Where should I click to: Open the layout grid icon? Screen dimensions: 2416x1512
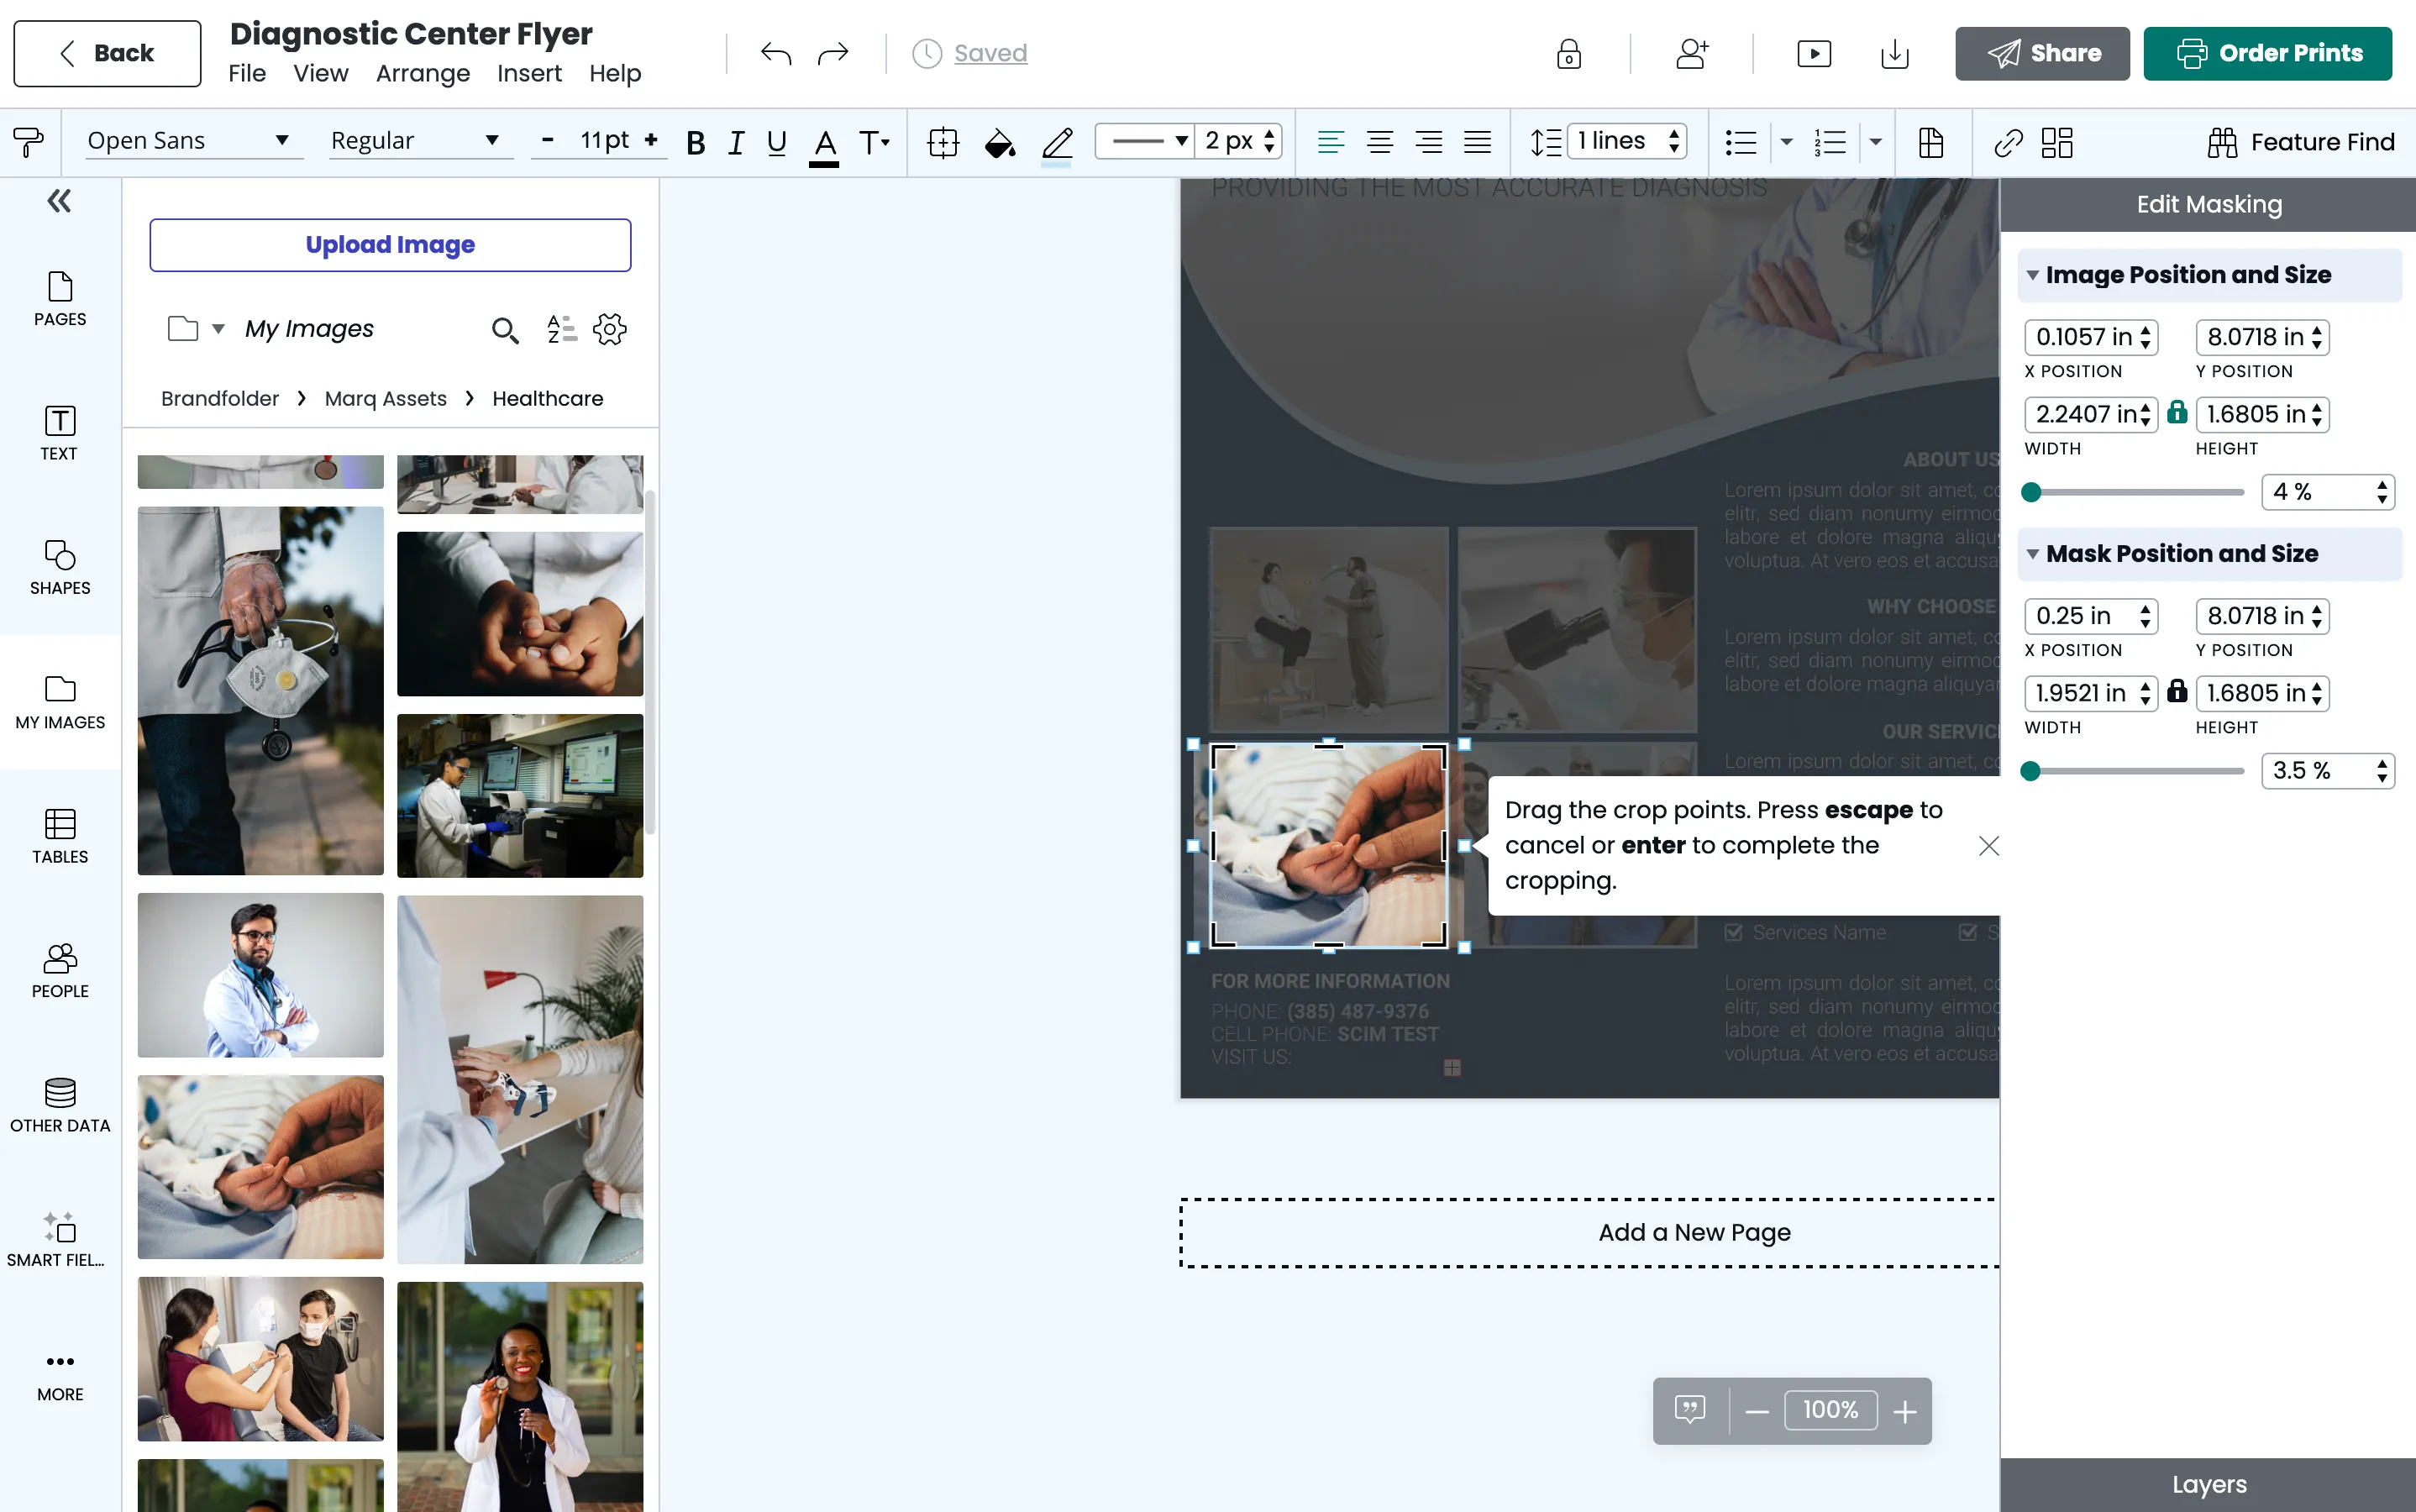pyautogui.click(x=2056, y=142)
